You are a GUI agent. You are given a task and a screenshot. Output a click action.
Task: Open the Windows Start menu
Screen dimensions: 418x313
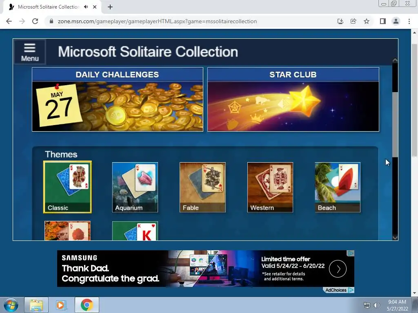tap(11, 305)
